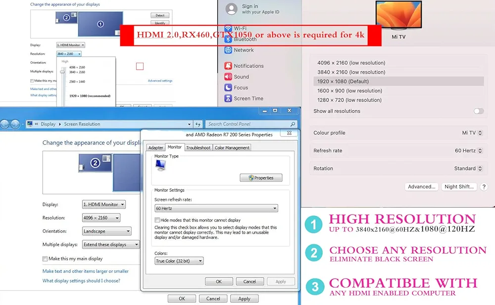Click the resolution slider handle

click(x=62, y=72)
